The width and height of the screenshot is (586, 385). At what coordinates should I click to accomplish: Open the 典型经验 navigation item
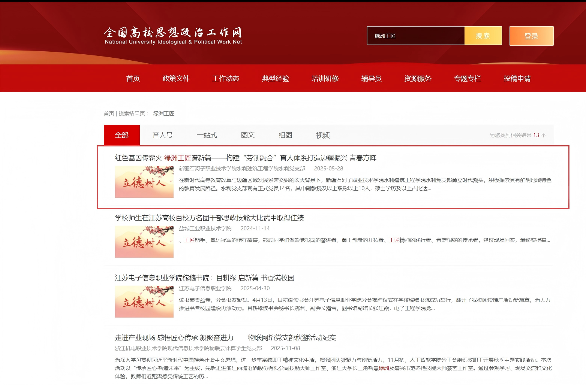tap(275, 79)
